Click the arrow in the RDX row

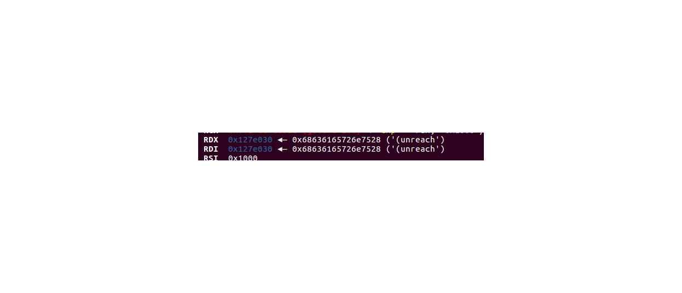[282, 140]
